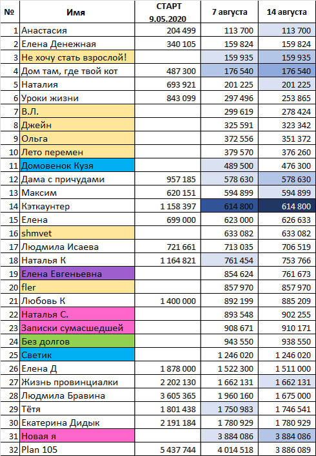Image resolution: width=316 pixels, height=456 pixels.
Task: Select the start value '957 185'
Action: [x=168, y=179]
